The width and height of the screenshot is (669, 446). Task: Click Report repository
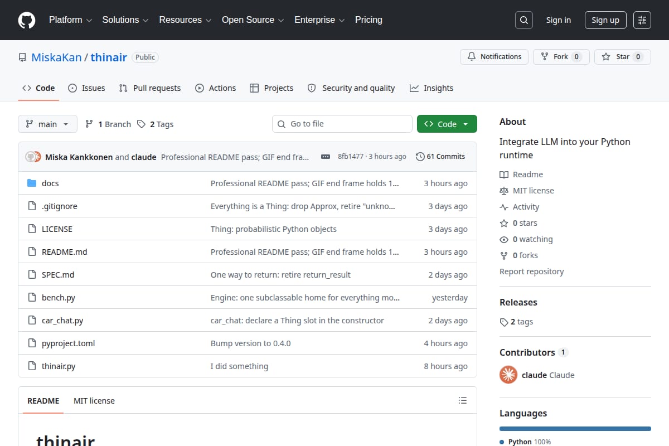point(531,272)
